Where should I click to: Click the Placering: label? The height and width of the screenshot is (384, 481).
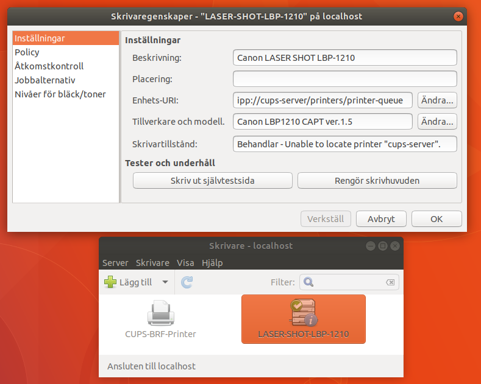coord(152,79)
